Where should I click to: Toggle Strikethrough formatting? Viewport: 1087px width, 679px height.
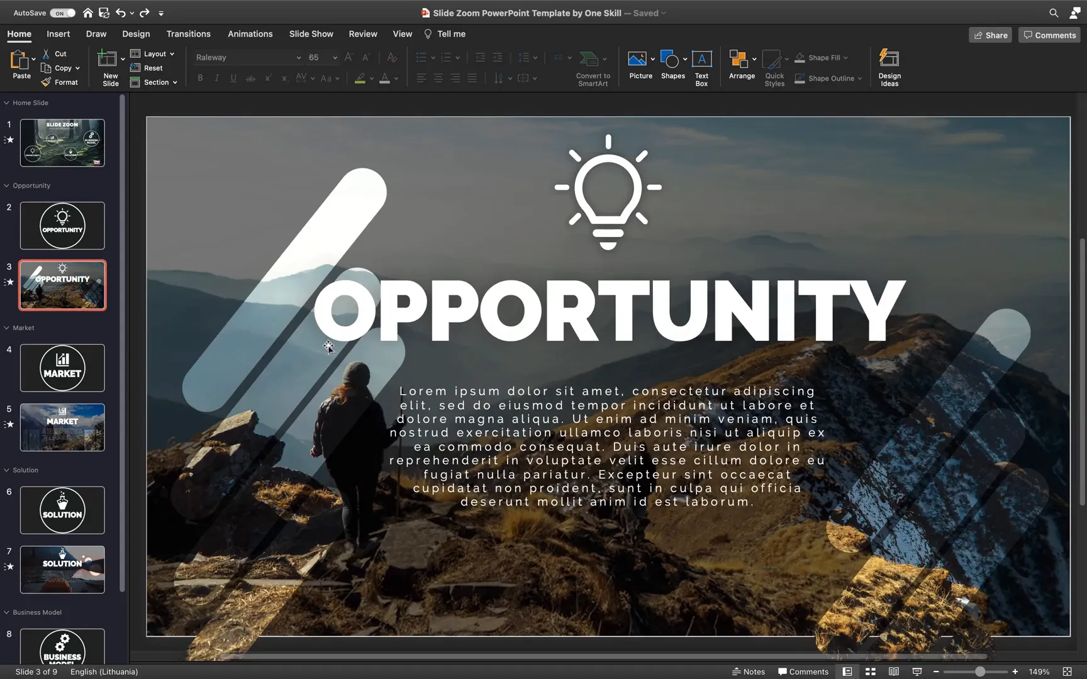tap(250, 78)
